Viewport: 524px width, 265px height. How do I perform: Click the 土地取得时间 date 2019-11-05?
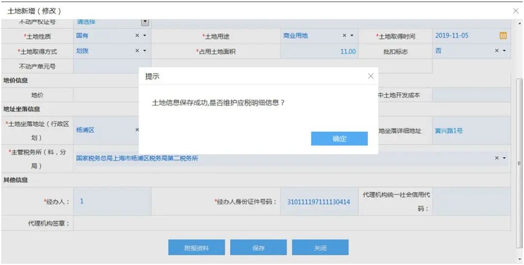point(452,36)
